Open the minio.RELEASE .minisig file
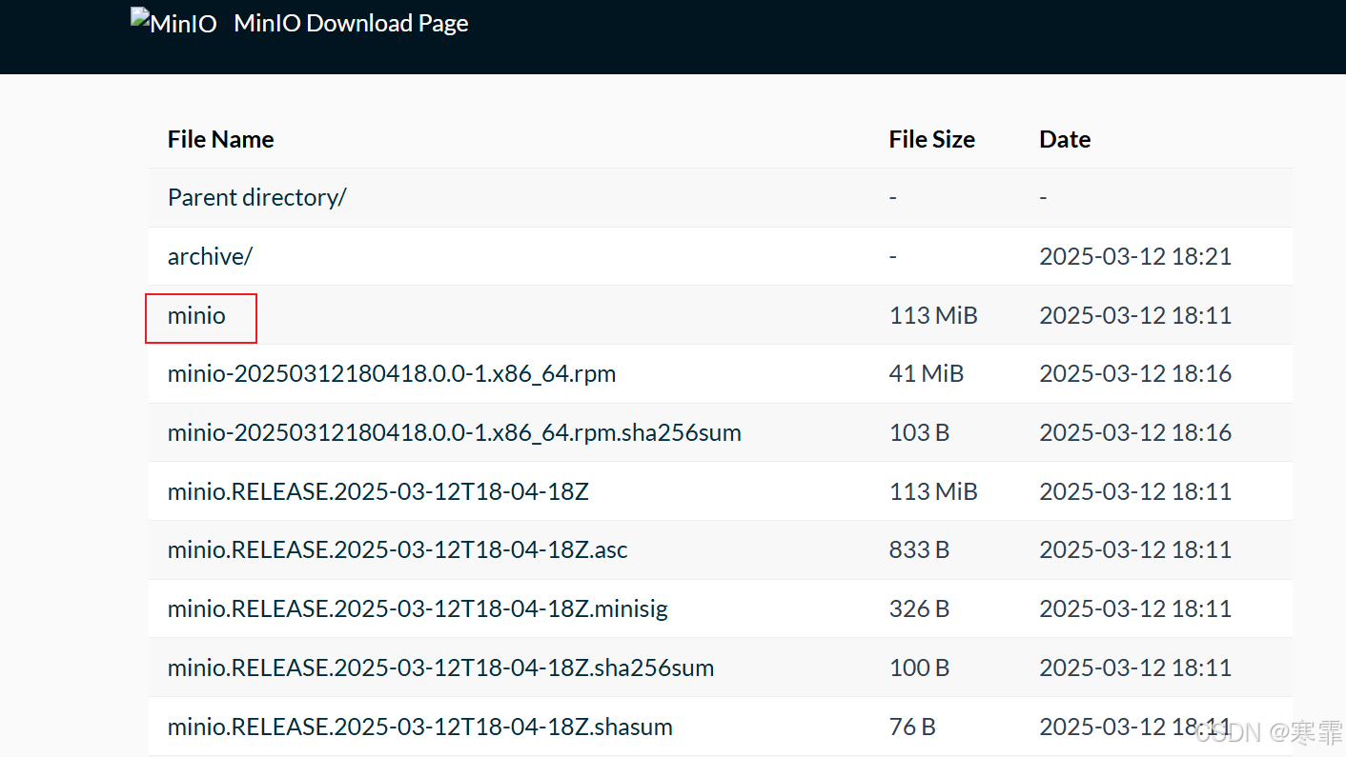 418,608
